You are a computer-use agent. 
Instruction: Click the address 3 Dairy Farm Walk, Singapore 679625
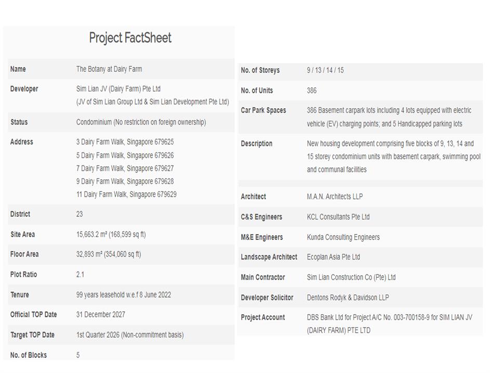(x=125, y=142)
